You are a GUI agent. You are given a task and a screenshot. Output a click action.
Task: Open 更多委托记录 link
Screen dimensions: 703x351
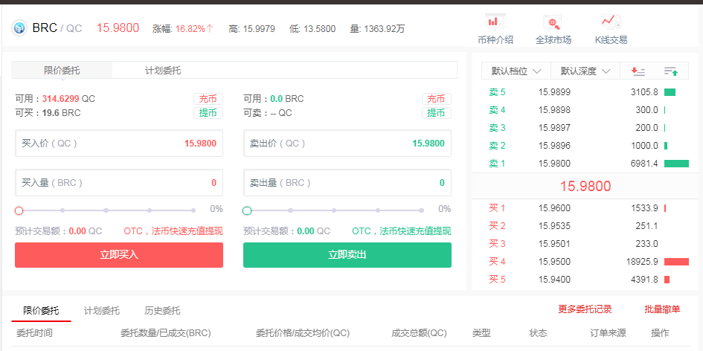[585, 309]
